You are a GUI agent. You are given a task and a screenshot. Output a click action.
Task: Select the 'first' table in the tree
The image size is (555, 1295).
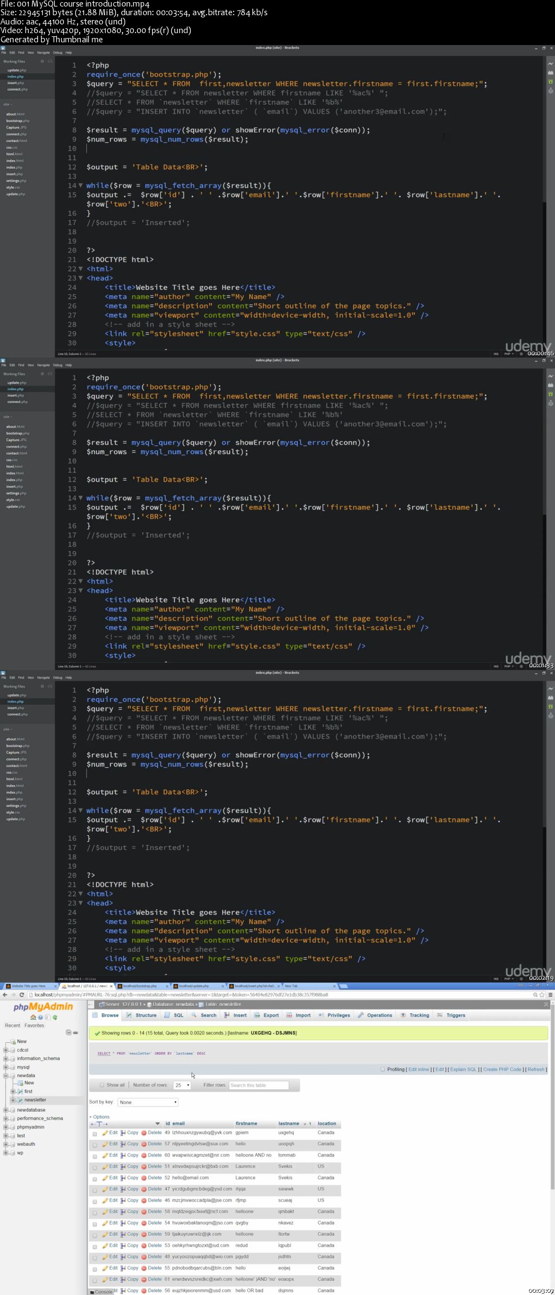click(28, 1091)
